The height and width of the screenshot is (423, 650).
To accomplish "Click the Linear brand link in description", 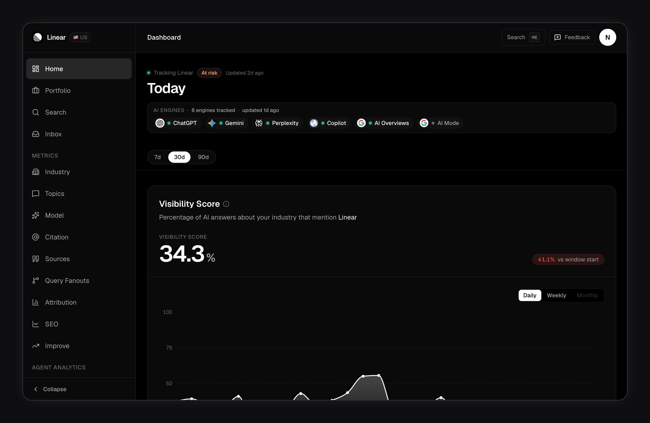I will (347, 217).
